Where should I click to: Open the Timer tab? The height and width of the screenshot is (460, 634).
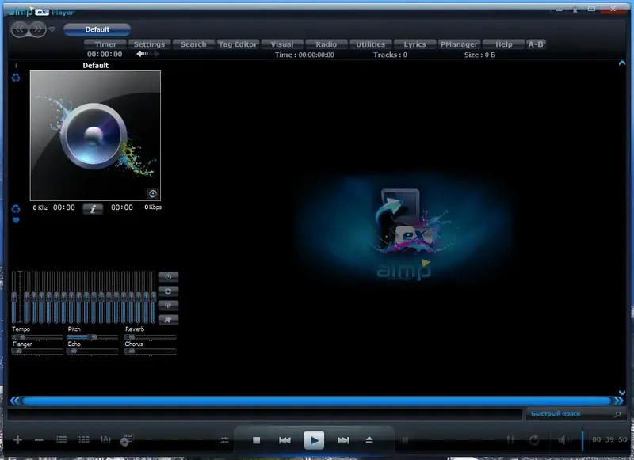(105, 44)
